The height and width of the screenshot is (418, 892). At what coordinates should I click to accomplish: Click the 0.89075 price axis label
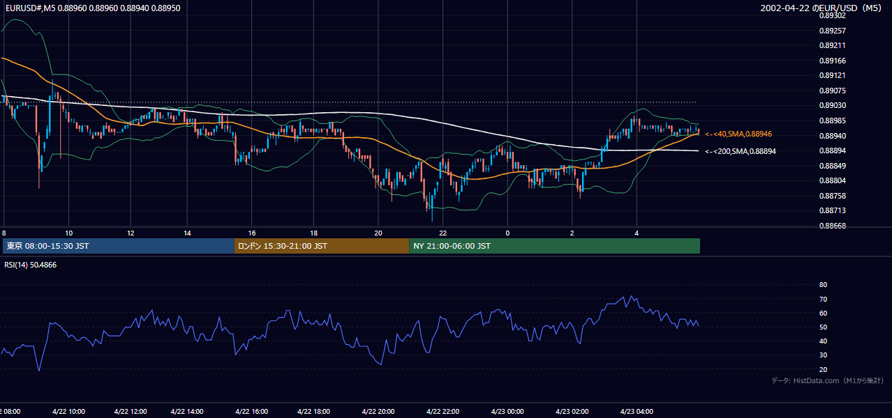[x=833, y=91]
